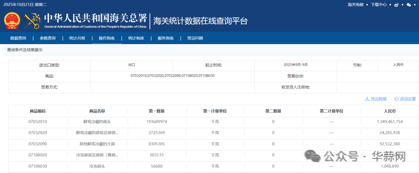
Task: Click the back-arrow icon beside 返回设置
Action: tap(396, 99)
